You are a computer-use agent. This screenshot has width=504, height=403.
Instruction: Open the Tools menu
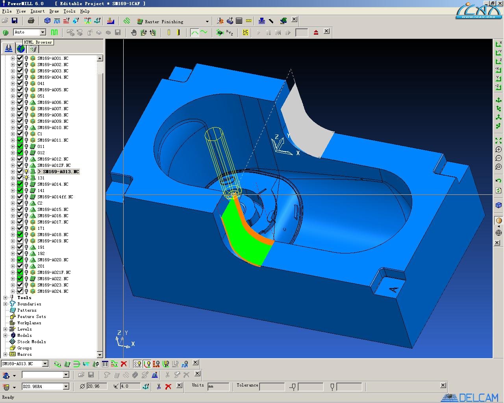(x=69, y=11)
